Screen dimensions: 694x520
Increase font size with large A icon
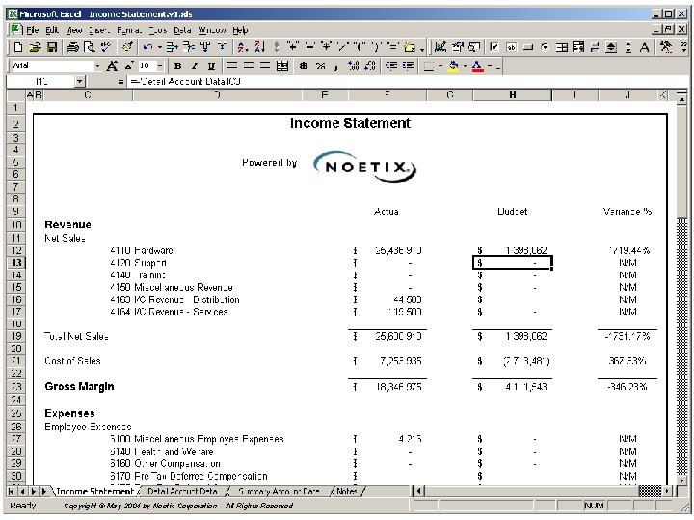tap(112, 65)
